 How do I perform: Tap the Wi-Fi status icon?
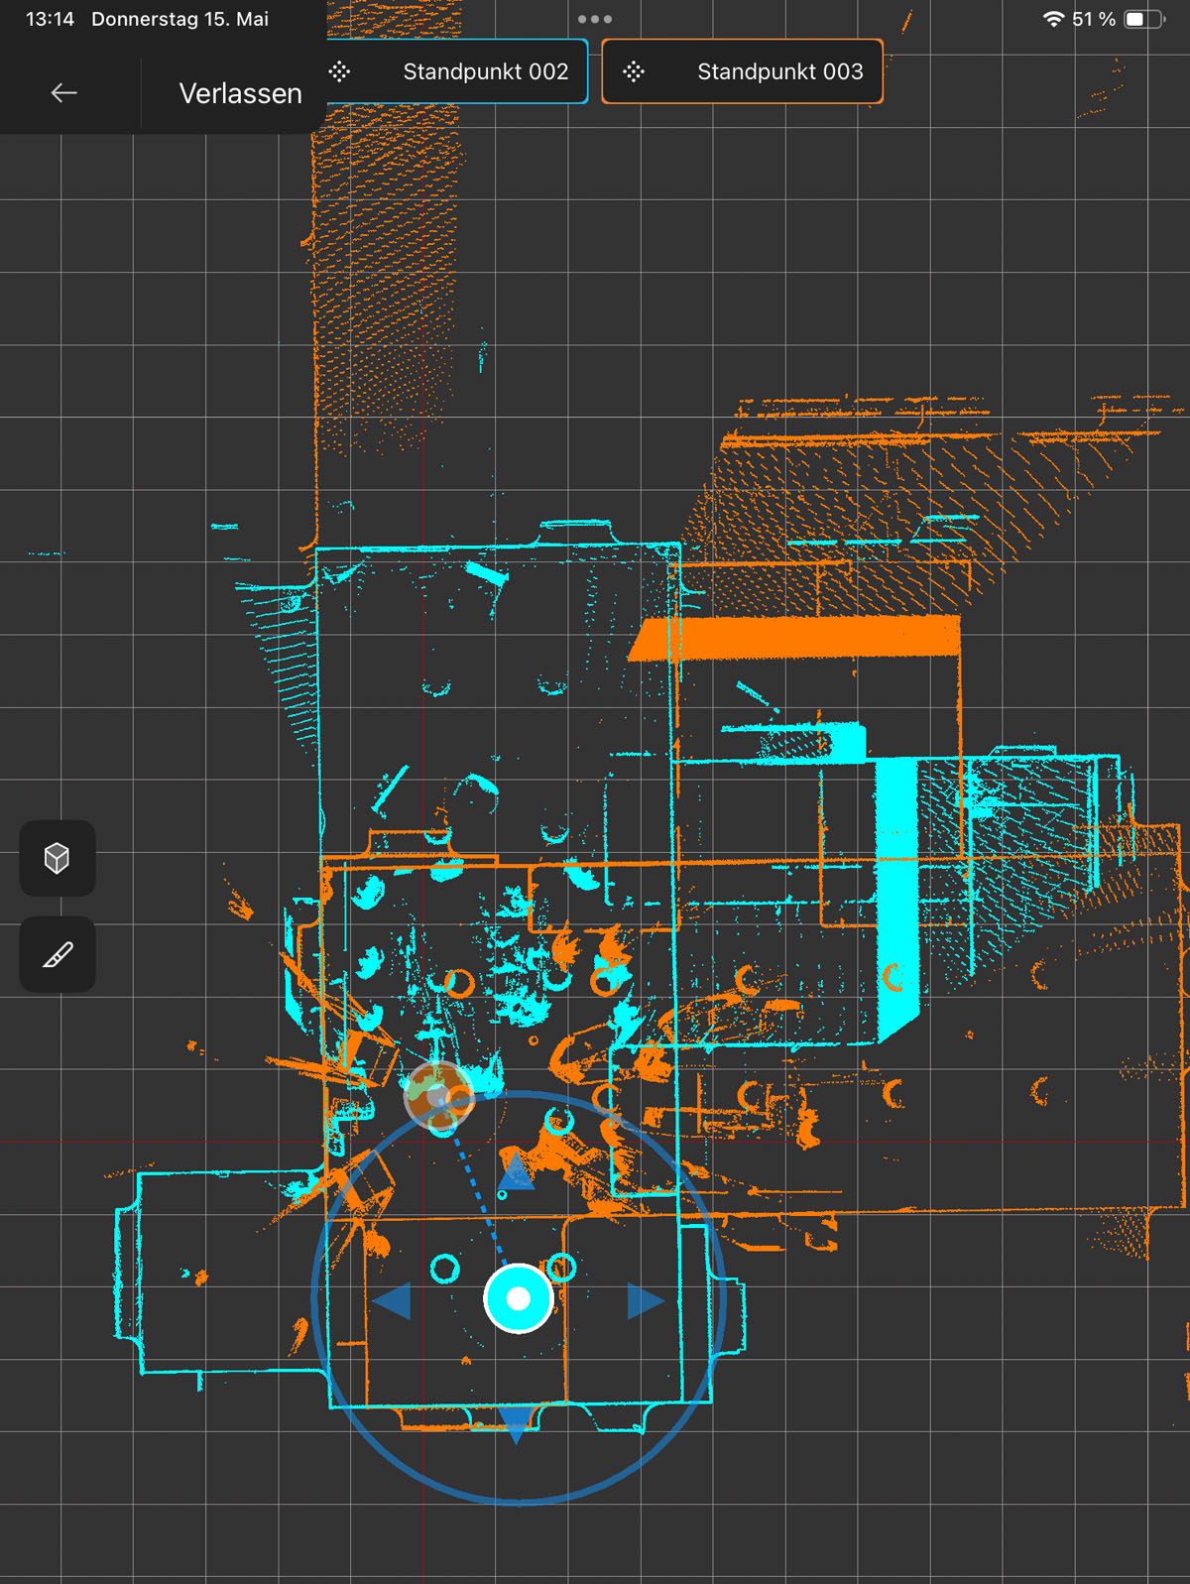pyautogui.click(x=1053, y=19)
